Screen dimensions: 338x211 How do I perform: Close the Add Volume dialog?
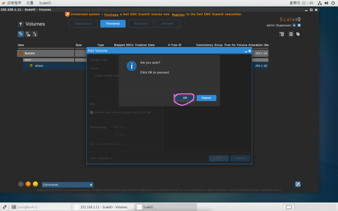click(250, 51)
